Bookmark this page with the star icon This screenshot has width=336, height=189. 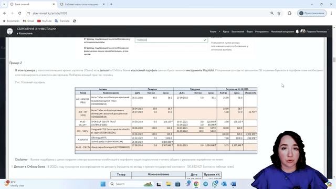(x=279, y=13)
